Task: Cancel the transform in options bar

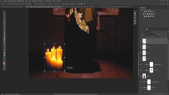Action: (x=82, y=4)
